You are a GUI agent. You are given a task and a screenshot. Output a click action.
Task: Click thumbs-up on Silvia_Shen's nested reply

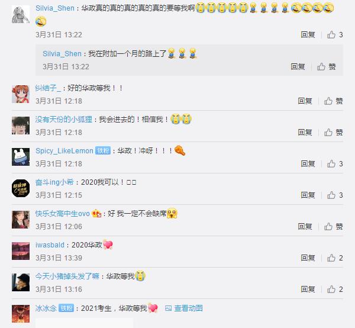tap(321, 66)
